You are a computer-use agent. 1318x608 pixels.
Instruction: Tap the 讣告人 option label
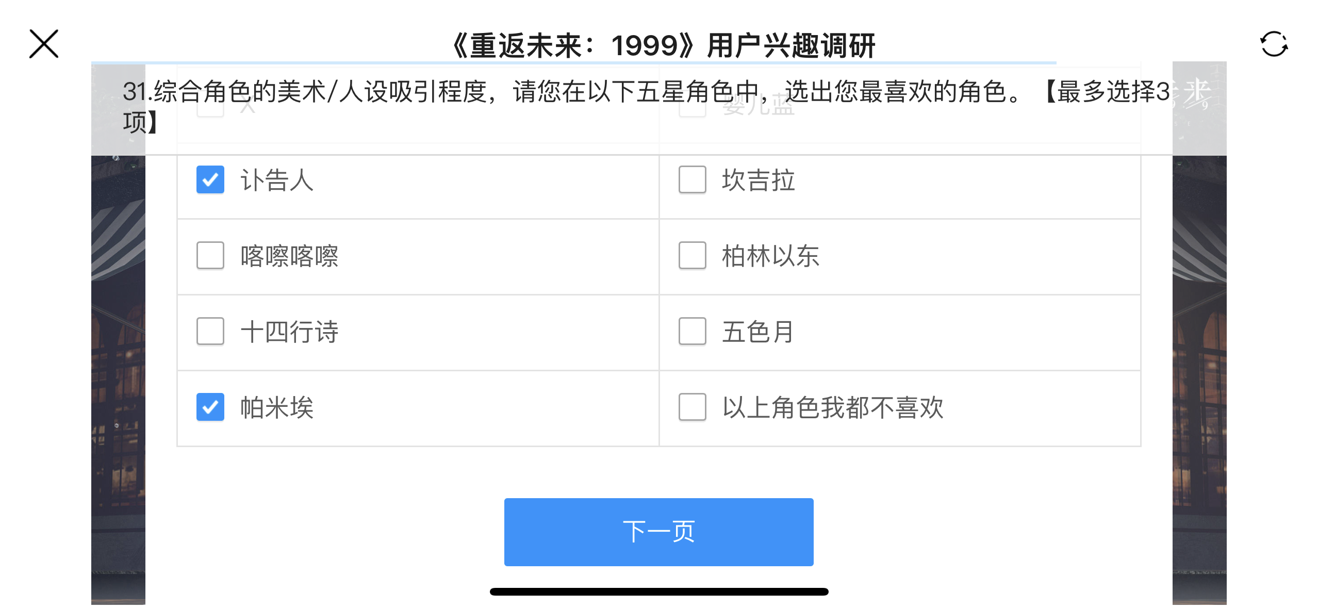tap(277, 180)
